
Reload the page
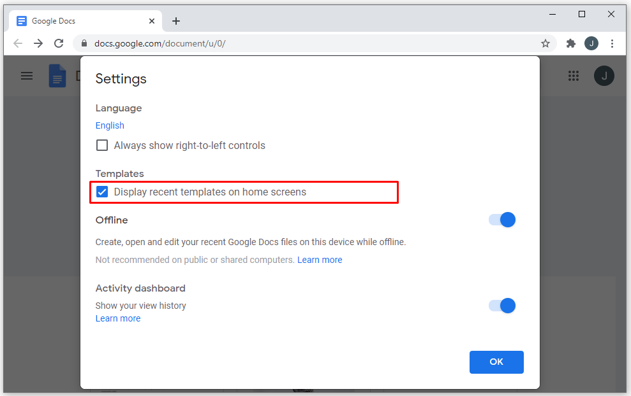coord(59,43)
